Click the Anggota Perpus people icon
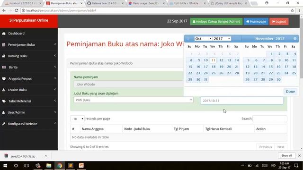 coord(4,79)
